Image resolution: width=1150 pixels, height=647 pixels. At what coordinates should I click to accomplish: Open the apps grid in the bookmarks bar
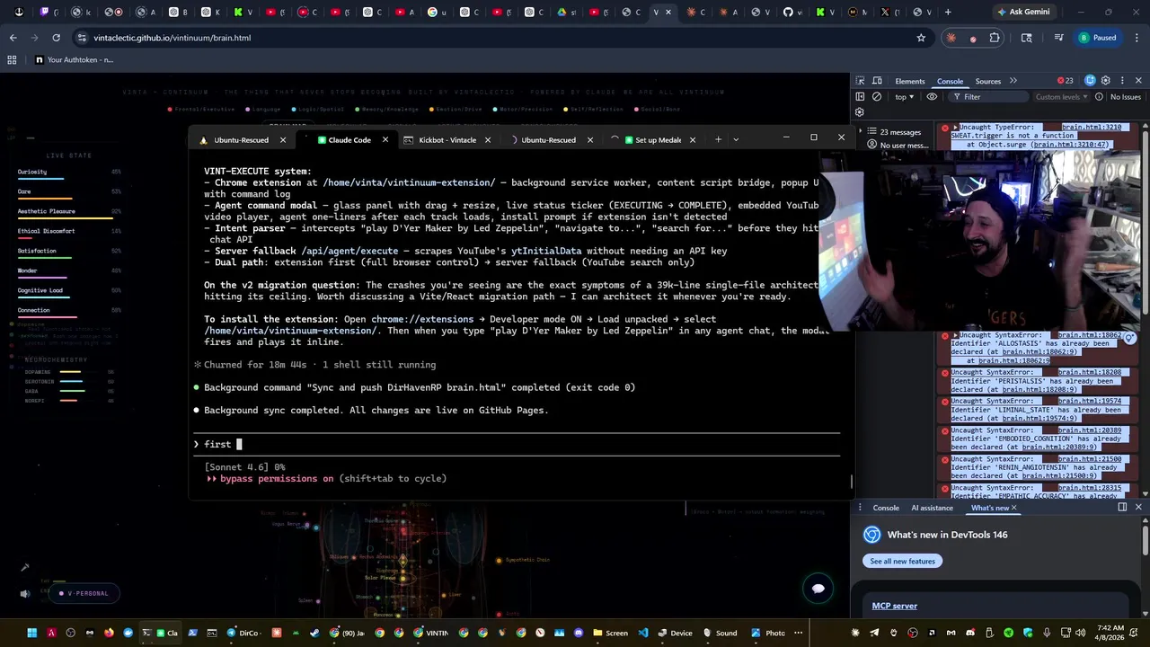point(12,59)
